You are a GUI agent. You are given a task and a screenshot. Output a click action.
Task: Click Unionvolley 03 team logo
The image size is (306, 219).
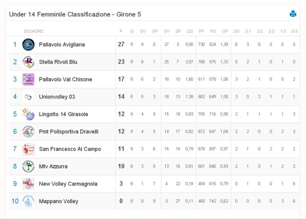click(x=28, y=97)
